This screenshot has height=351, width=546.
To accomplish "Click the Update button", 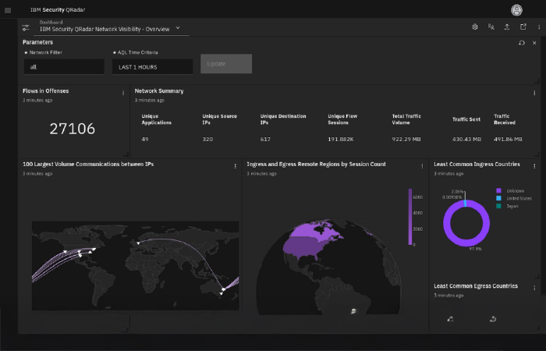I will pyautogui.click(x=226, y=64).
